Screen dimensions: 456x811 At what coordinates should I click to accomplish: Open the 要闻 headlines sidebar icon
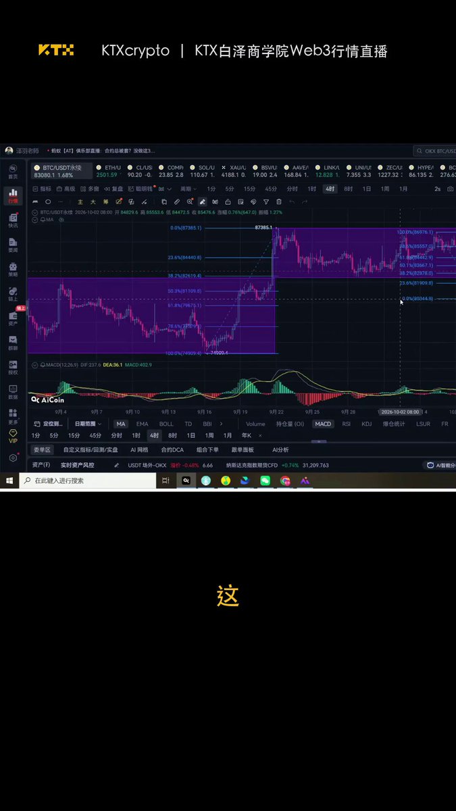(13, 245)
